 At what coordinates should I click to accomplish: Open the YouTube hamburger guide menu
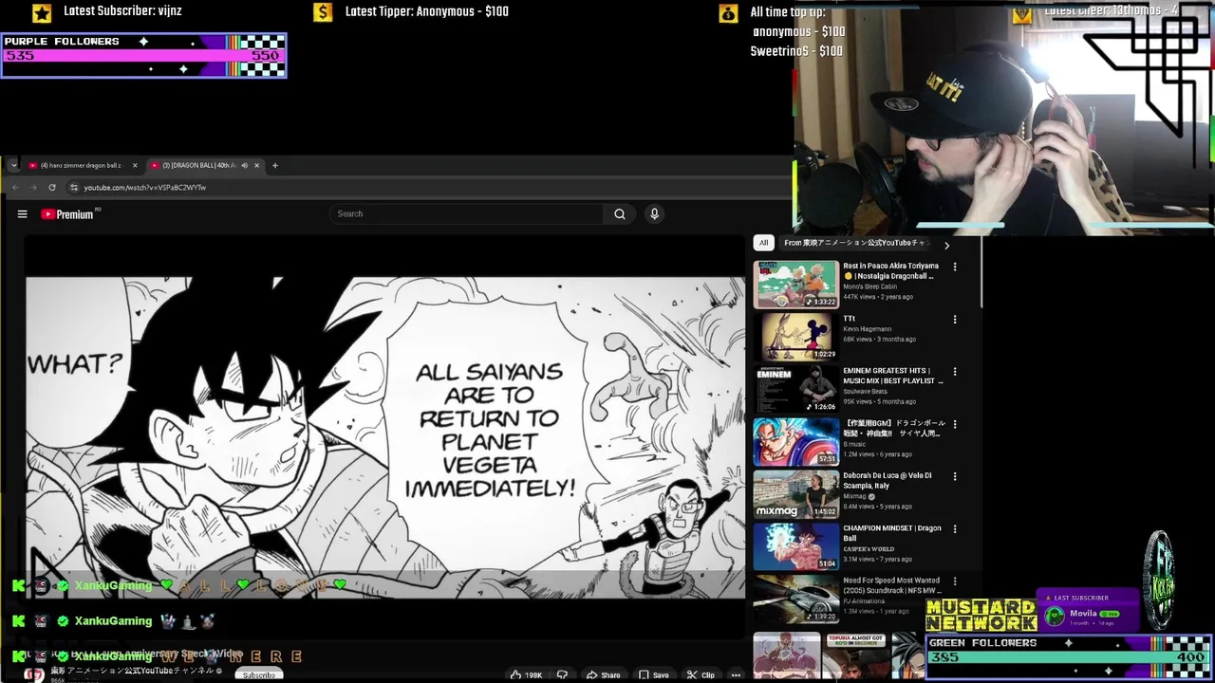coord(22,214)
